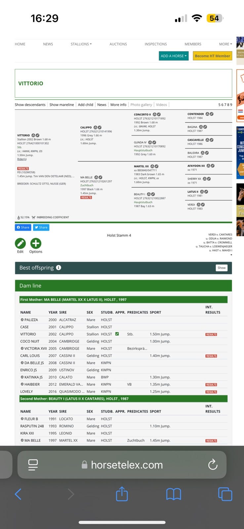Screen dimensions: 244x529
Task: Click the mare icon next to PALIZZA
Action: pos(22,320)
